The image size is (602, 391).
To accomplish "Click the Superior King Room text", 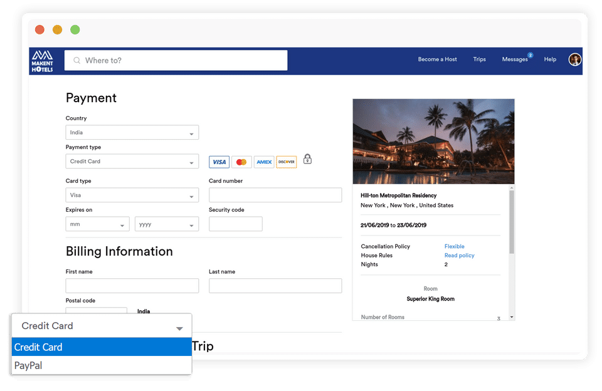I will pos(430,299).
